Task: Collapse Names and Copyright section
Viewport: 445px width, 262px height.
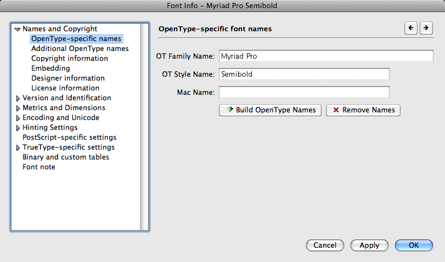Action: point(18,29)
